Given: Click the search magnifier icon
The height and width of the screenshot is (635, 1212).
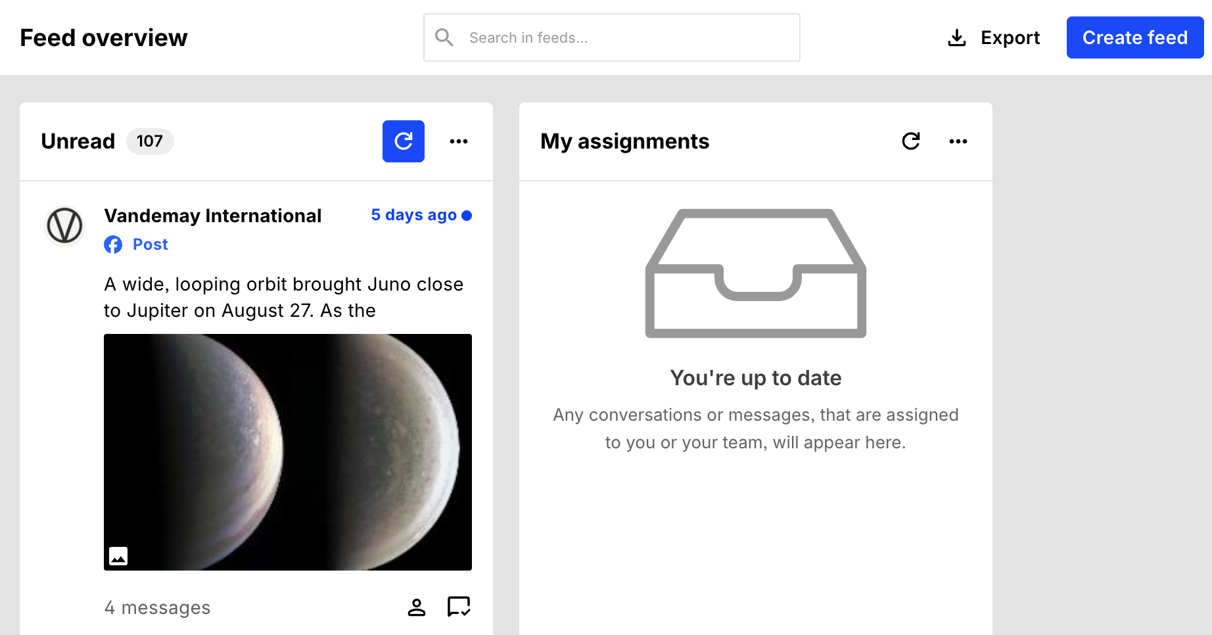Looking at the screenshot, I should (444, 37).
